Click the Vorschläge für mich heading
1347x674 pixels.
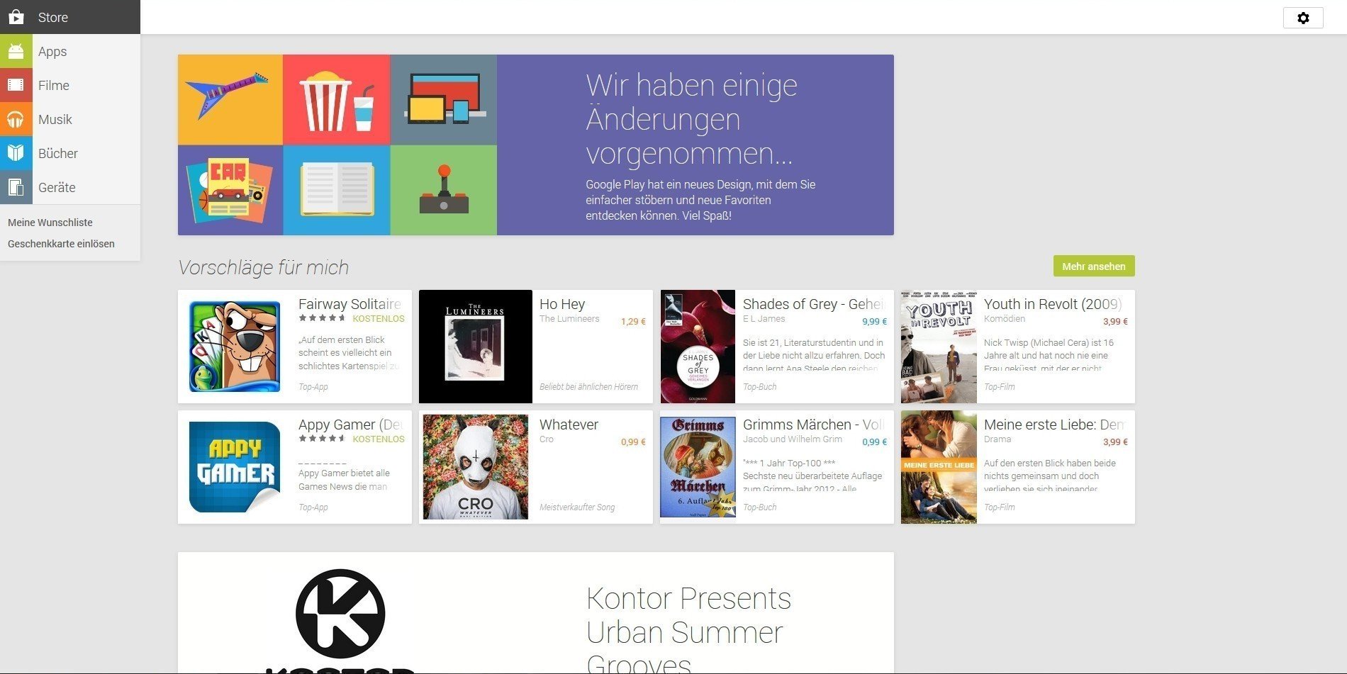click(264, 267)
